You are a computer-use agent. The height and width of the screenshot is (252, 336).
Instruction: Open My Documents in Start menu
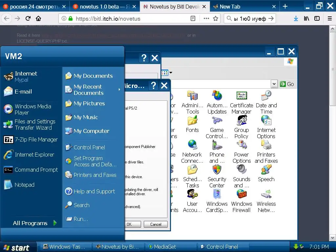click(93, 76)
